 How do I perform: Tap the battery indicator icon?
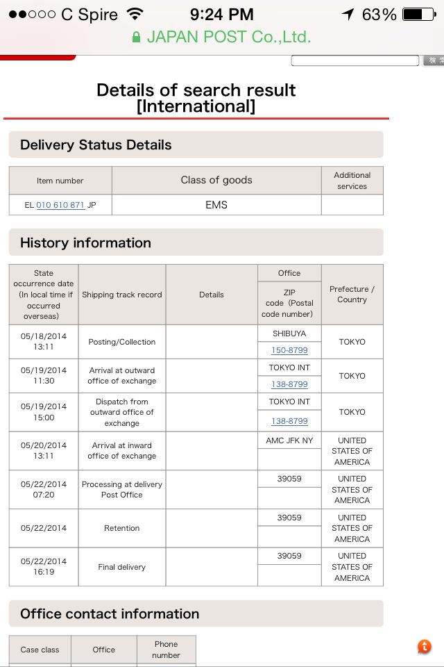coord(419,15)
